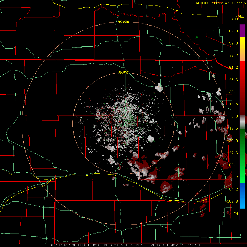This screenshot has height=247, width=247.
Task: Pick the purple segment of the color bar
Action: 242,30
